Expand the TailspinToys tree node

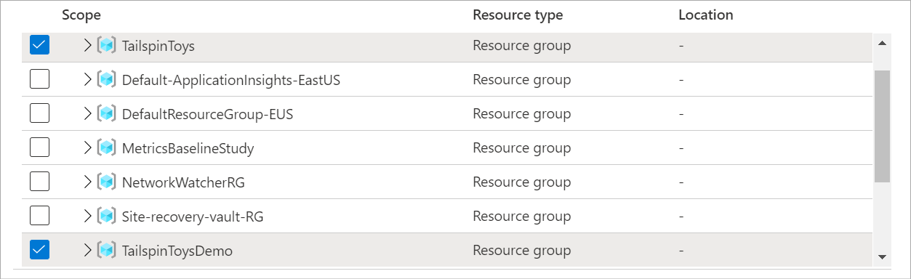[88, 45]
